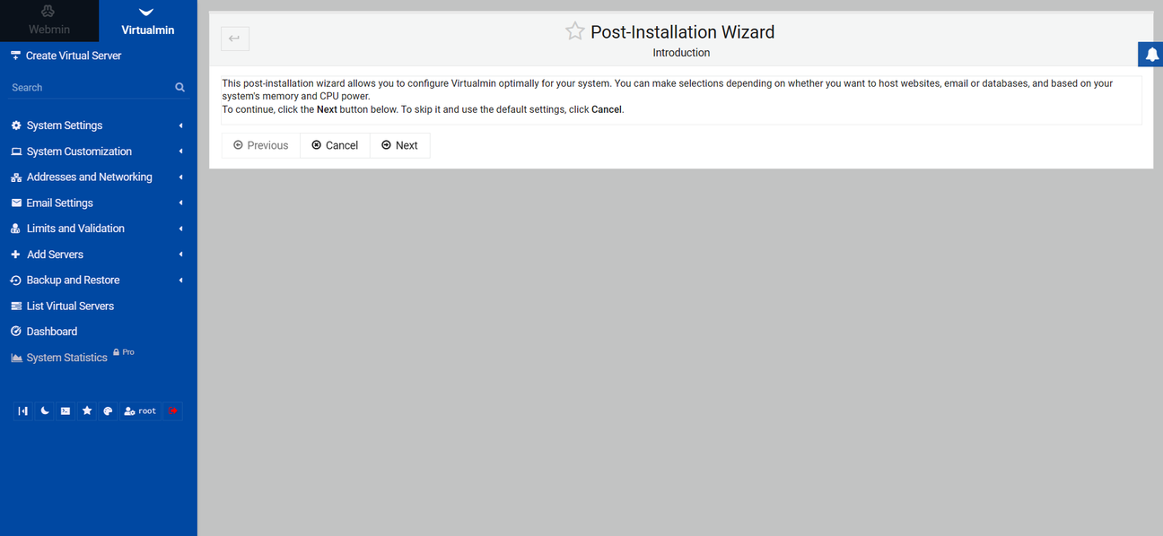The width and height of the screenshot is (1163, 536).
Task: Mark page as favorite with title star
Action: (574, 31)
